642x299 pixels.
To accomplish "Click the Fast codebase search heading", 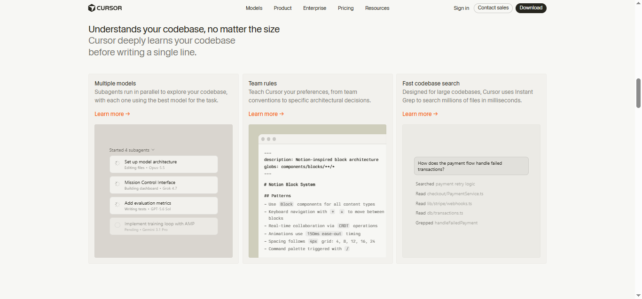I will pyautogui.click(x=431, y=84).
